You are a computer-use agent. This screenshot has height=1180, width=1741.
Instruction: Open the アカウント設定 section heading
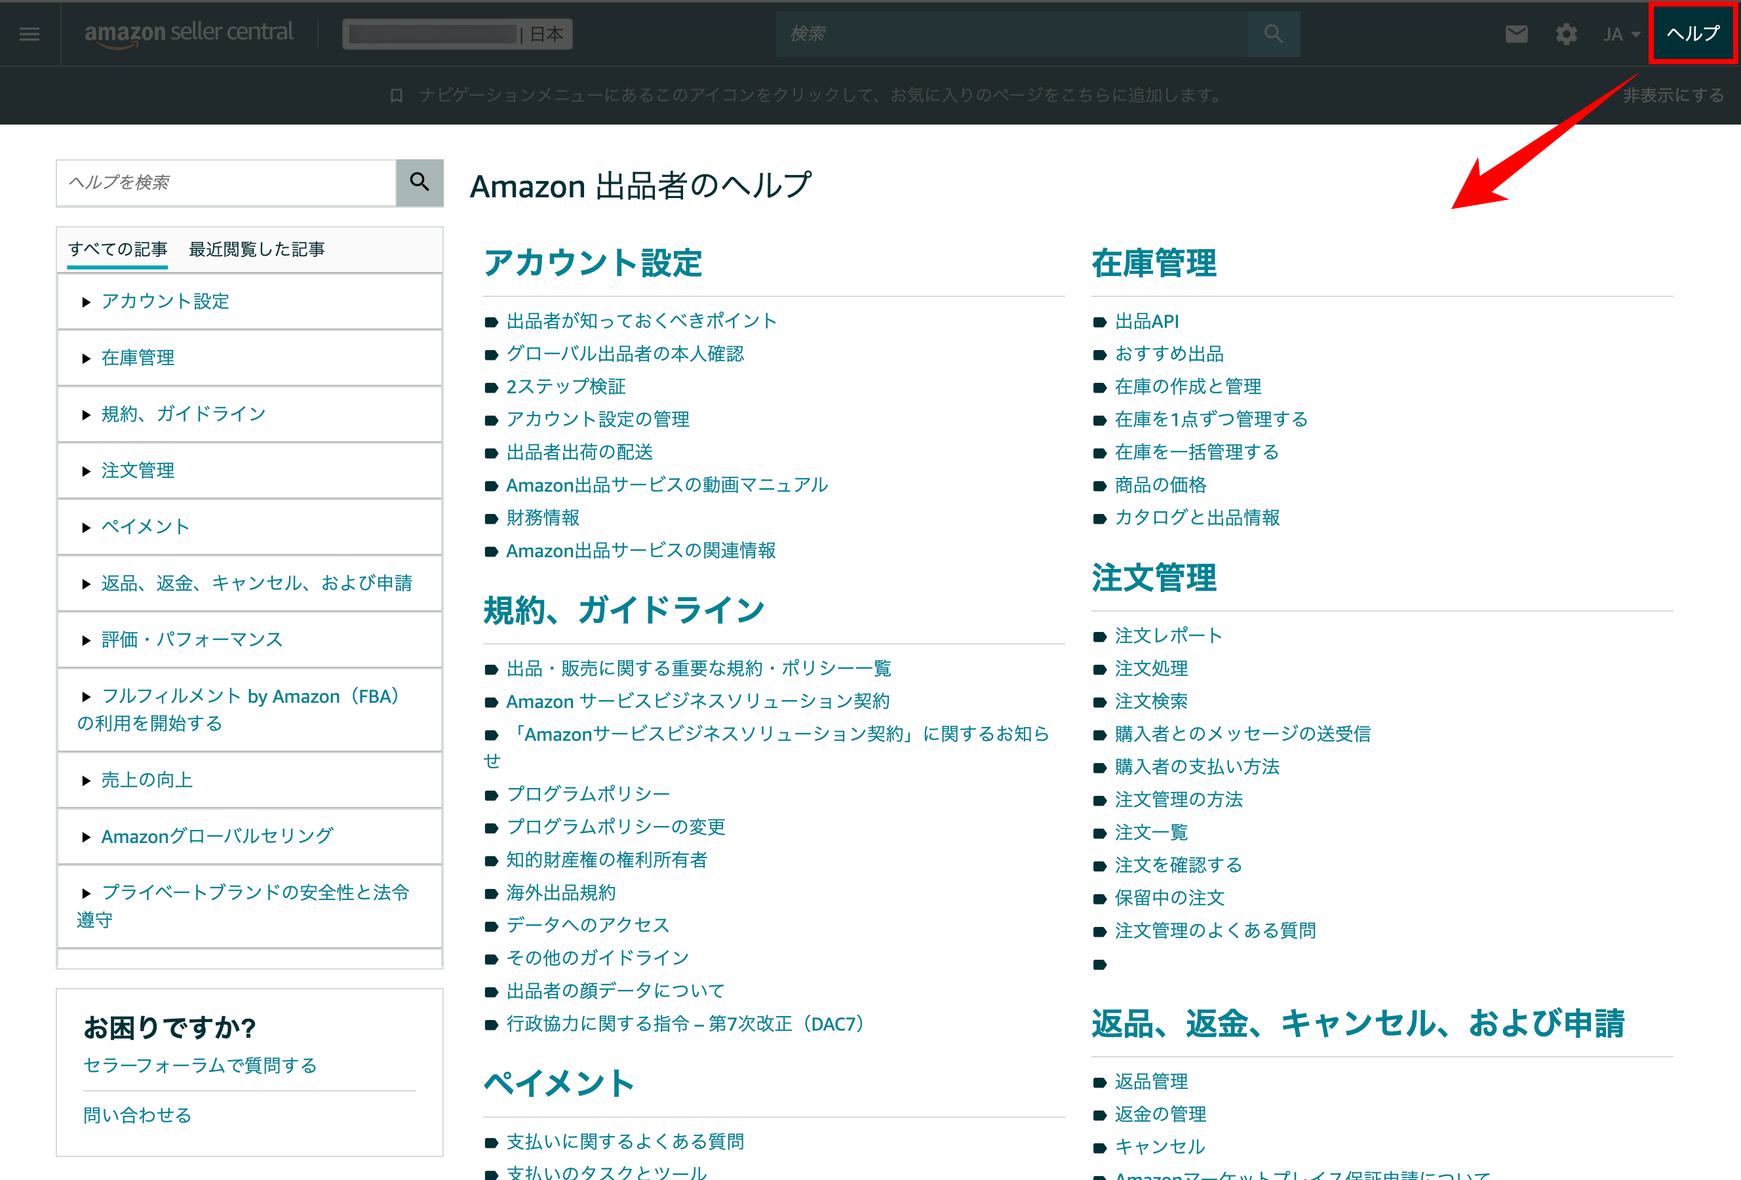[x=593, y=263]
